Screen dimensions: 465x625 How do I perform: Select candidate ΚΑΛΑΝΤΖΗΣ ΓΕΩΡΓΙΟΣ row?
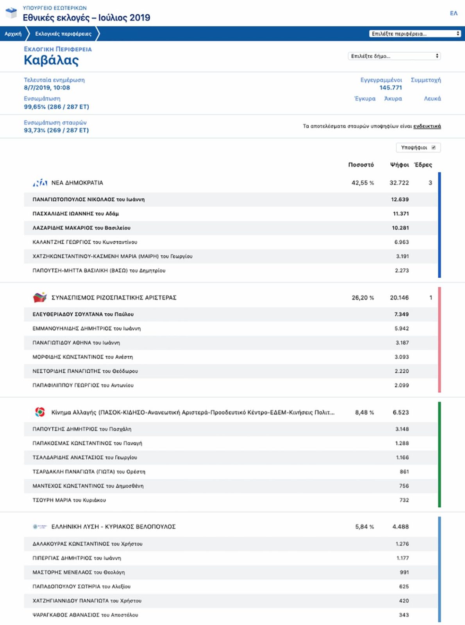[231, 242]
